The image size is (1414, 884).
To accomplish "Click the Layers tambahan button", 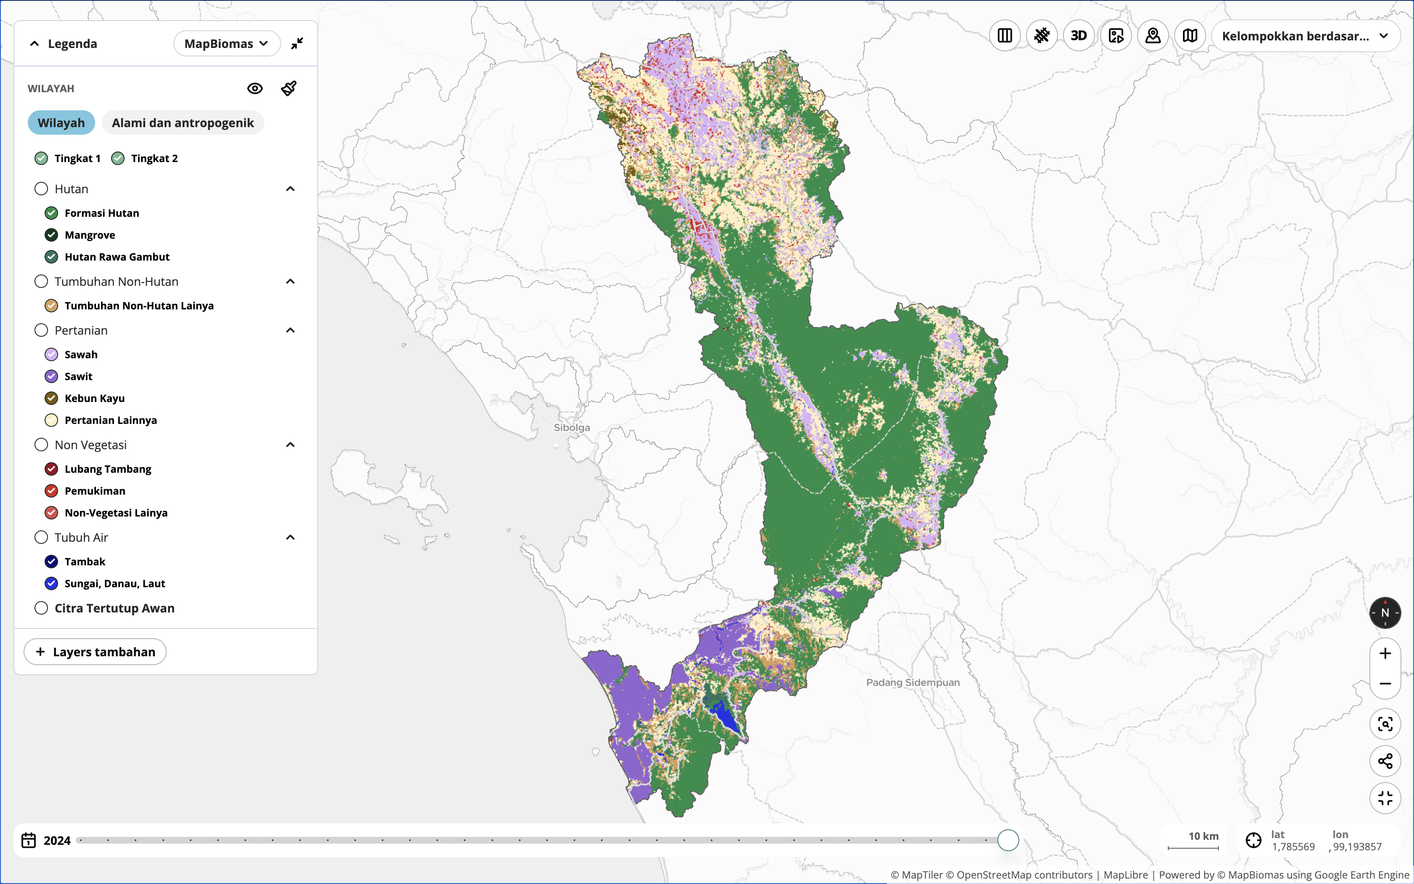I will pos(95,652).
